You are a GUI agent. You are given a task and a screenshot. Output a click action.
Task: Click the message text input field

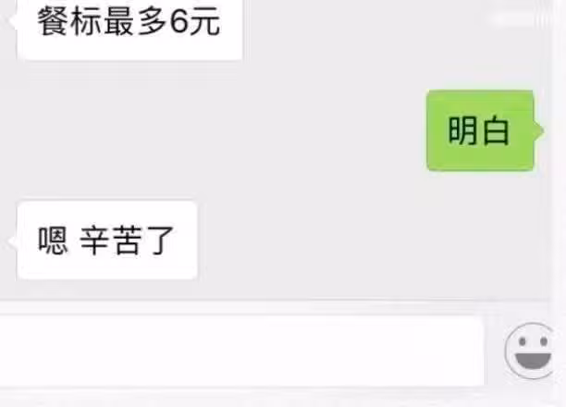241,351
